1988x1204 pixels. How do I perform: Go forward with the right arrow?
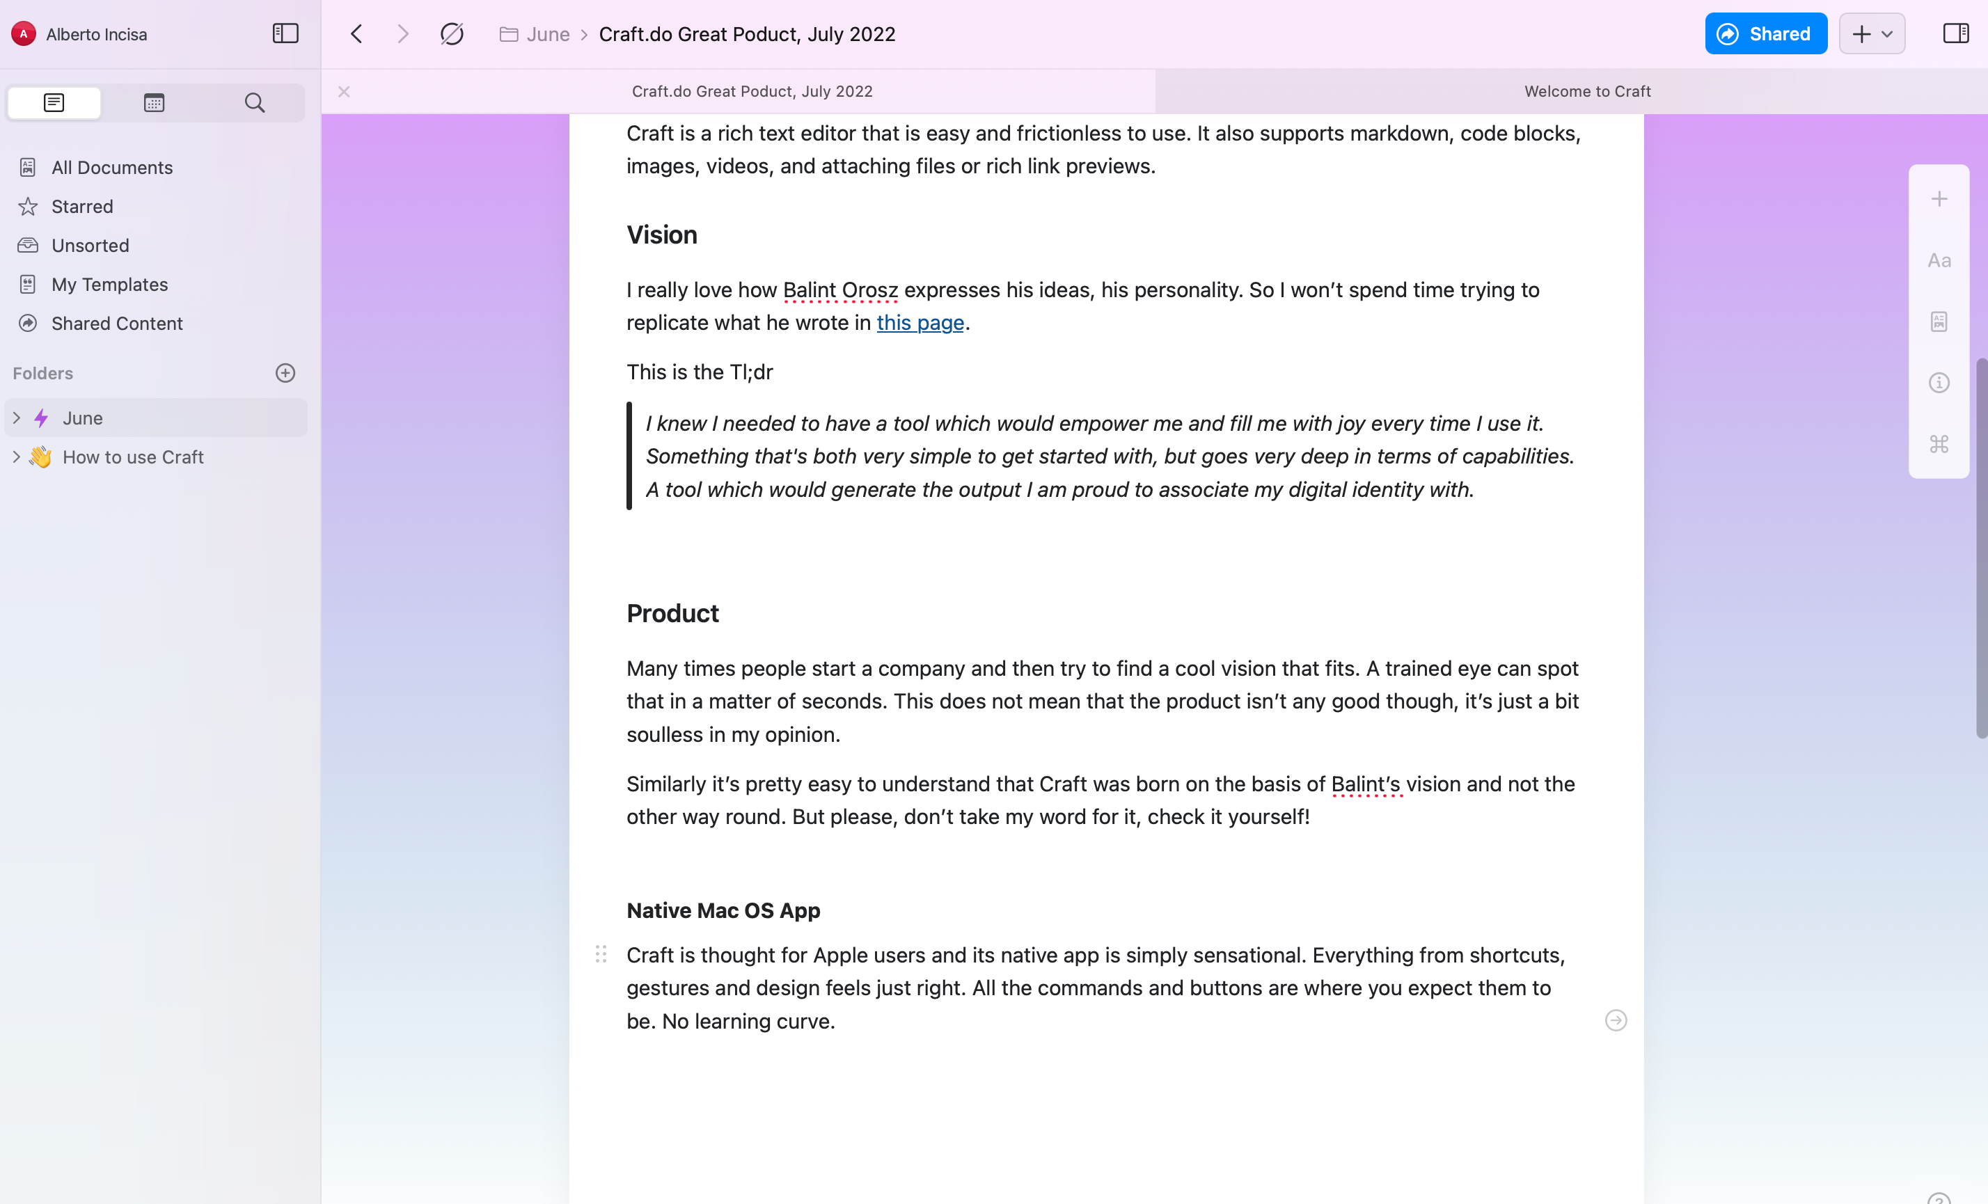[x=402, y=34]
